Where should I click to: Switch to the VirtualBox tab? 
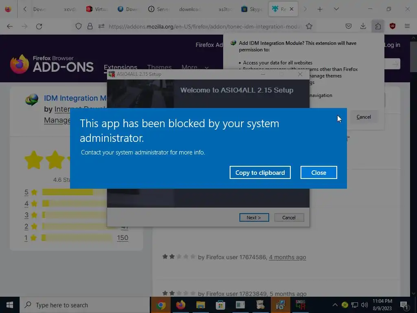tap(97, 9)
